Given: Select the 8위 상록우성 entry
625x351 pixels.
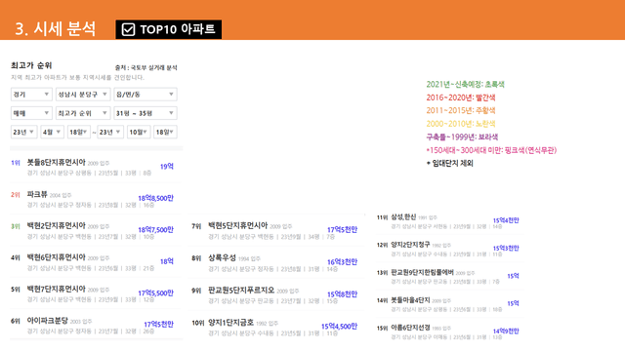Looking at the screenshot, I should tap(274, 262).
